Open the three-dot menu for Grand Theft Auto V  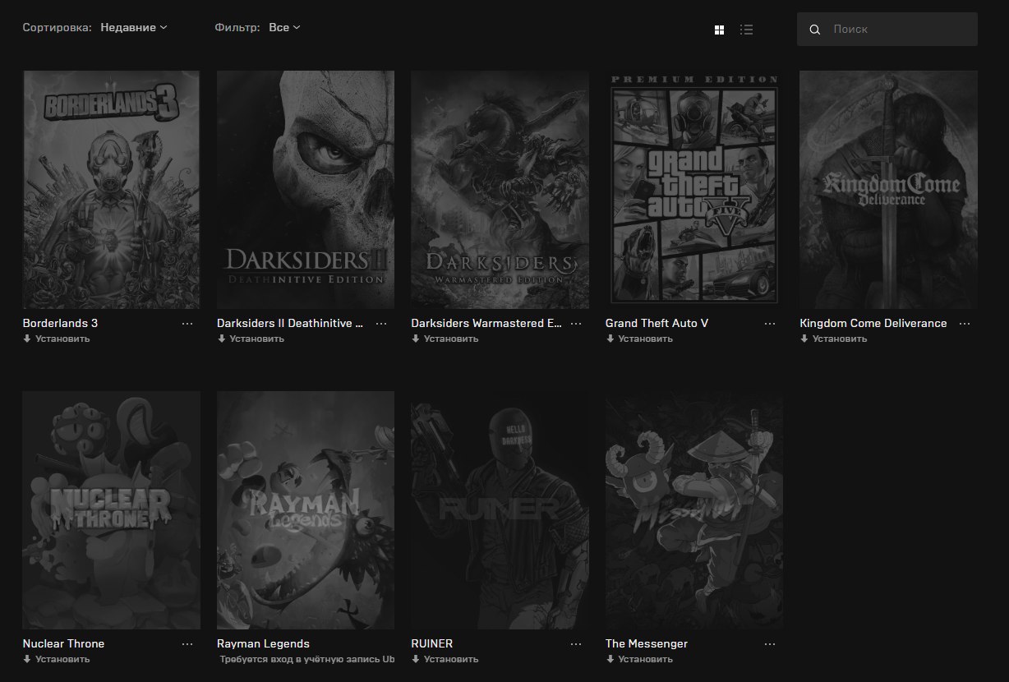coord(770,324)
